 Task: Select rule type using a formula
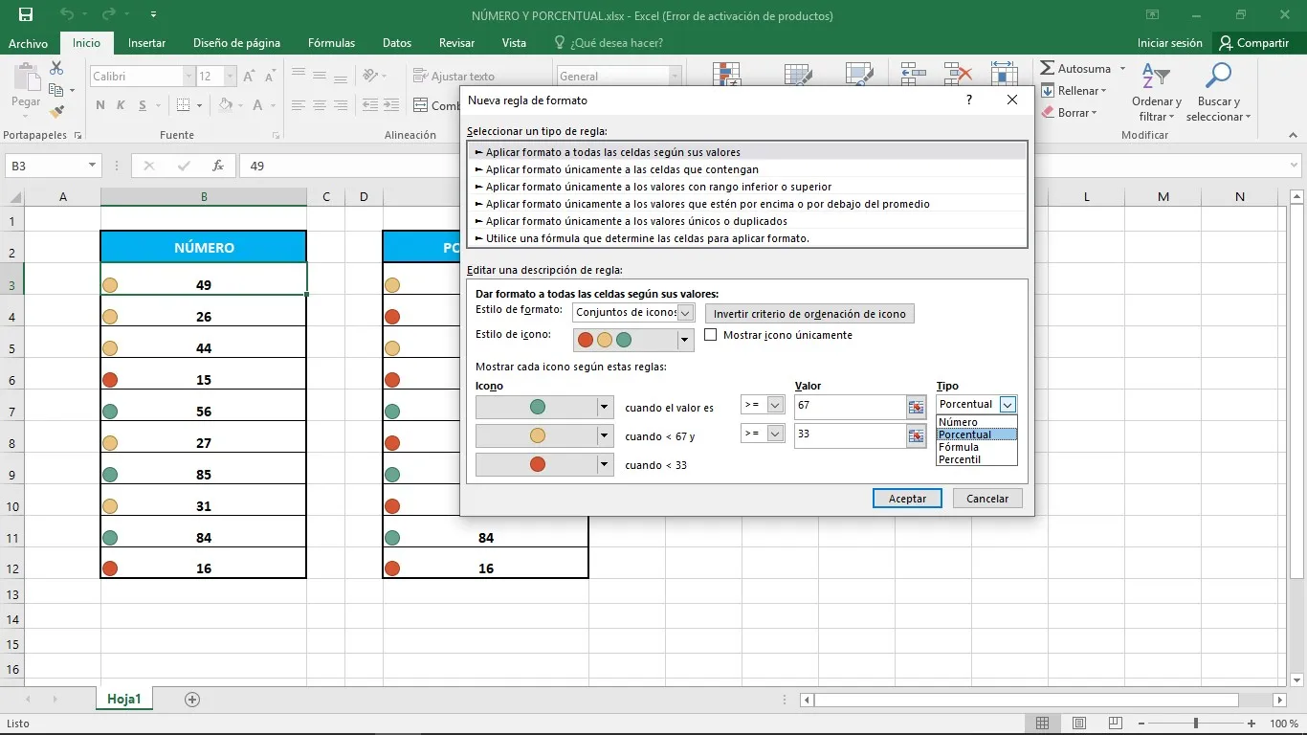pos(747,238)
